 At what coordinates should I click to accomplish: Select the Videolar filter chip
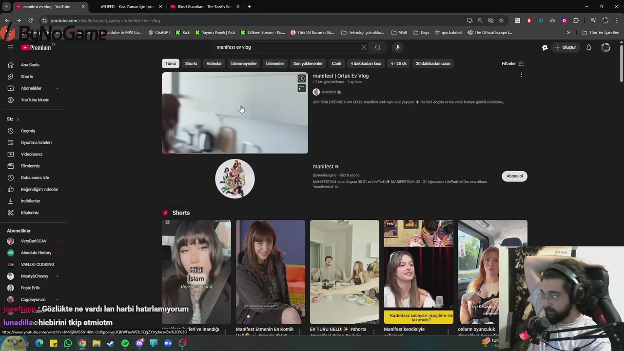(214, 63)
